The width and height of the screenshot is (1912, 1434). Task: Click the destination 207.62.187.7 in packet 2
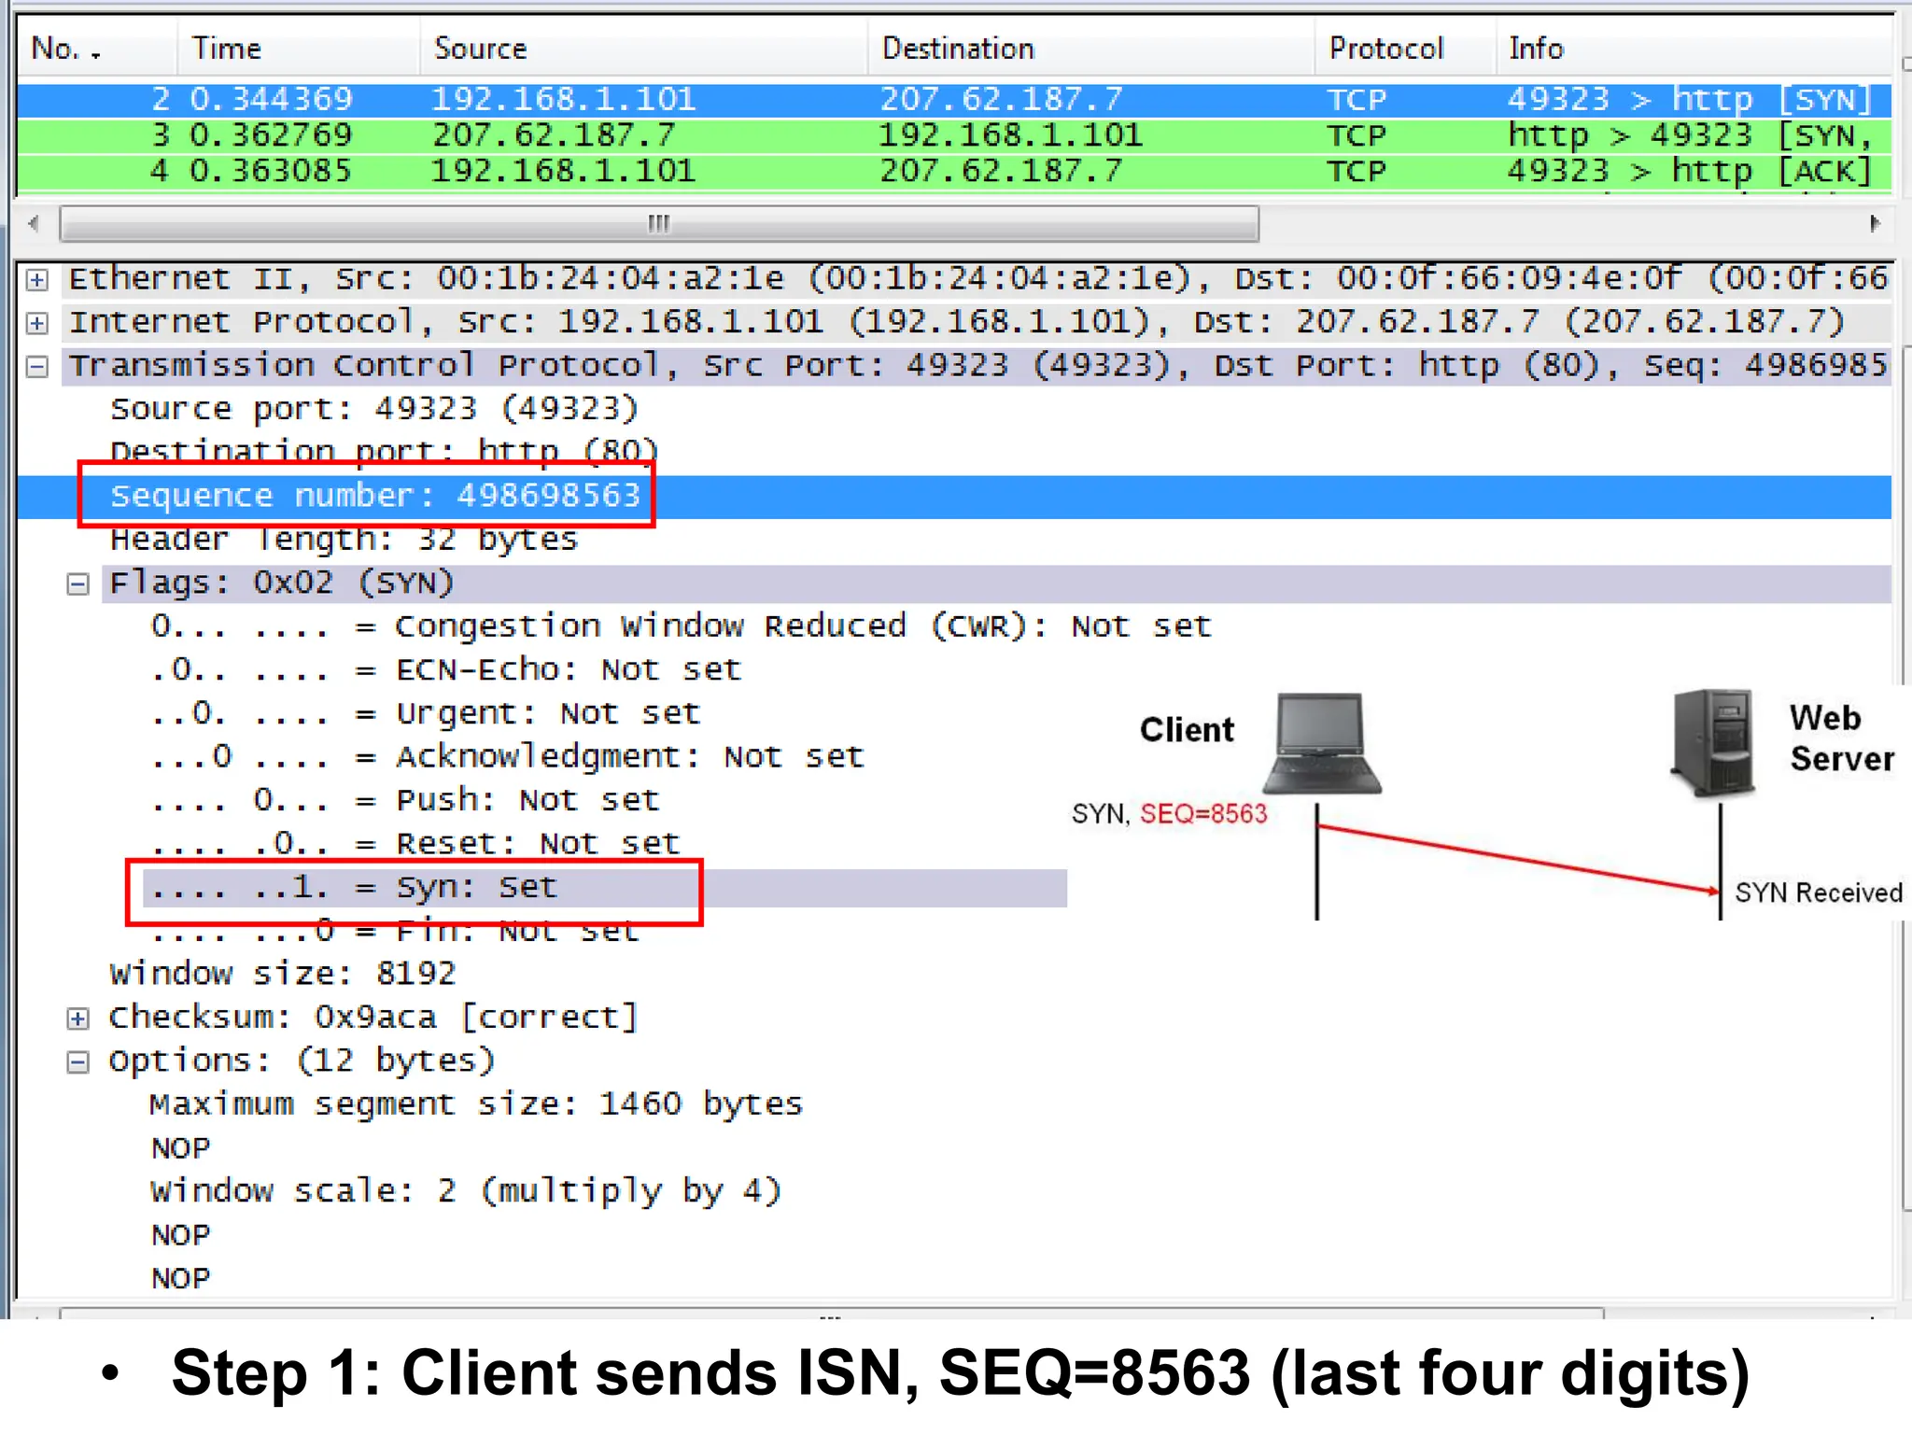tap(1001, 100)
